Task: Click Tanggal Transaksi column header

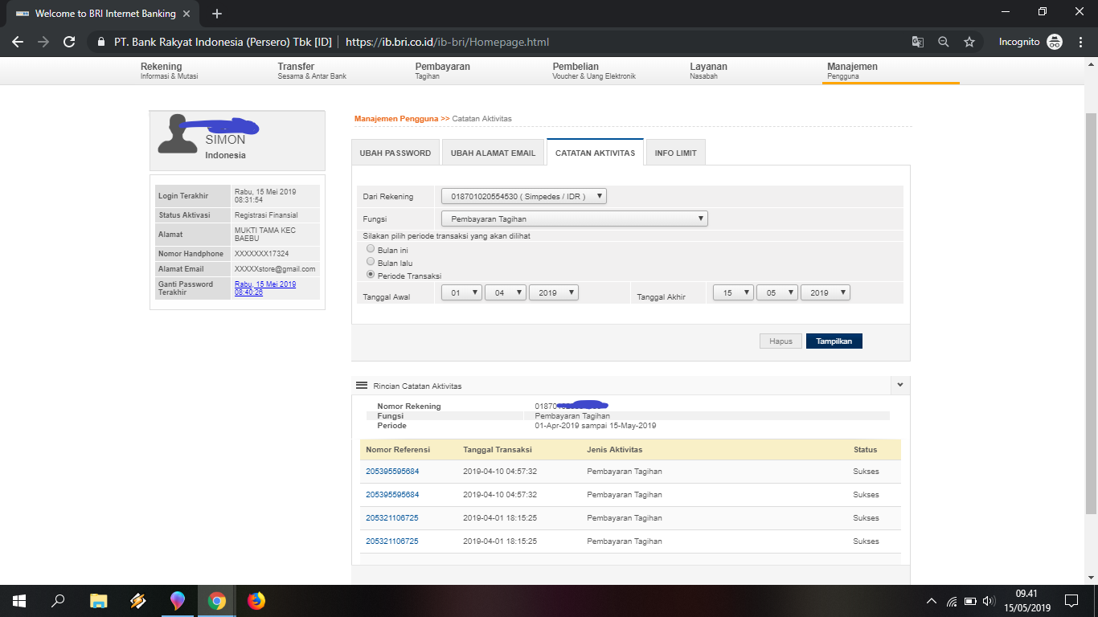Action: pos(498,450)
